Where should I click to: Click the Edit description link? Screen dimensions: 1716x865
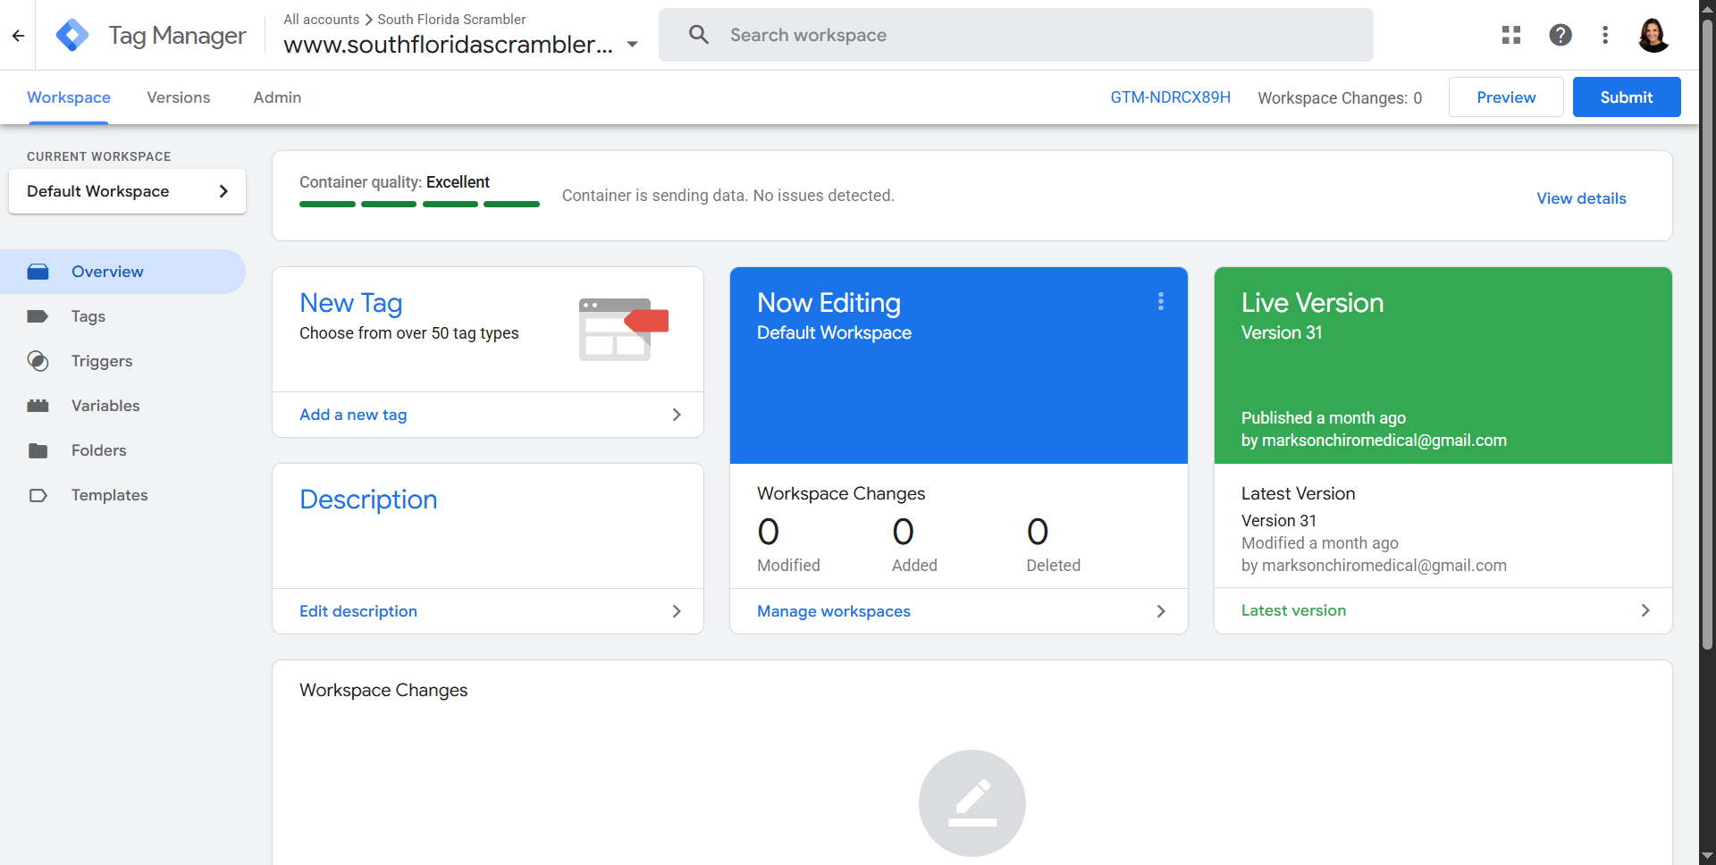click(358, 611)
